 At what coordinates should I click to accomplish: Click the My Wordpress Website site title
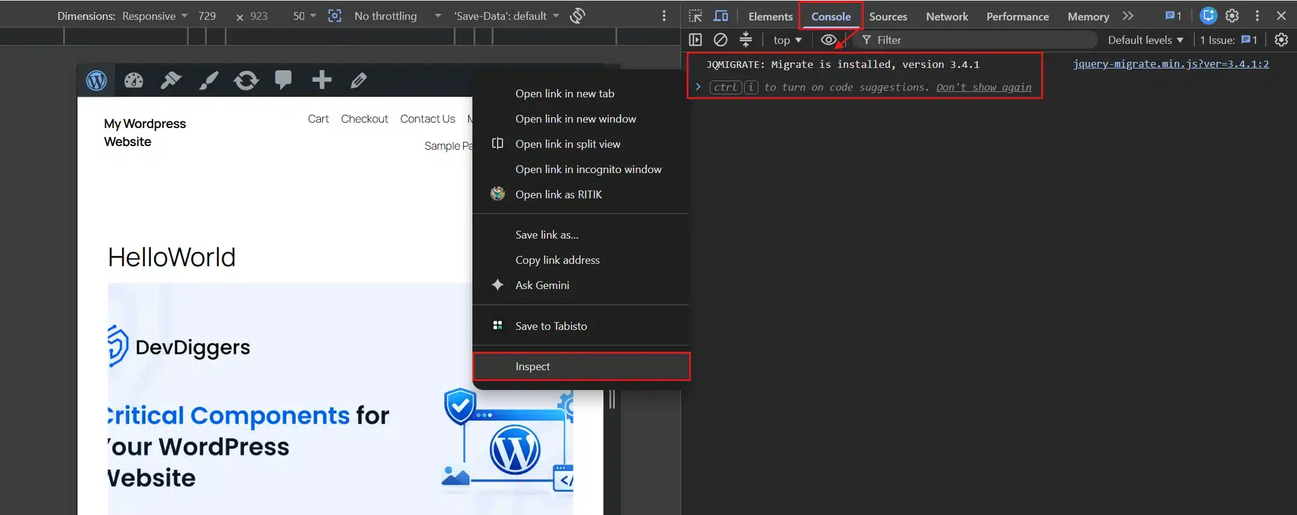pos(145,133)
